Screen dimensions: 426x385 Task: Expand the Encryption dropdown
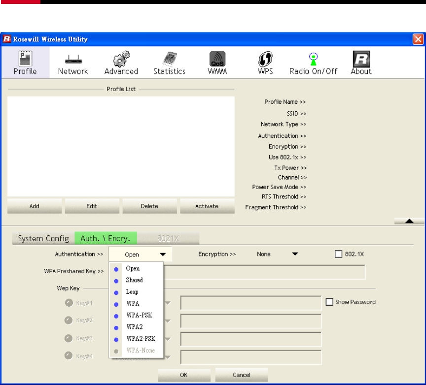(295, 255)
